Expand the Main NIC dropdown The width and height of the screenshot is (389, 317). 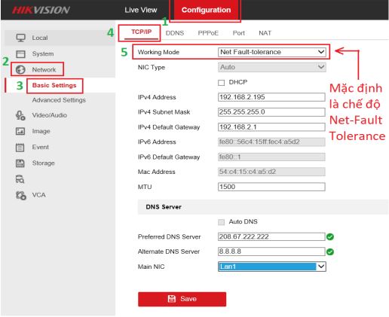point(272,267)
